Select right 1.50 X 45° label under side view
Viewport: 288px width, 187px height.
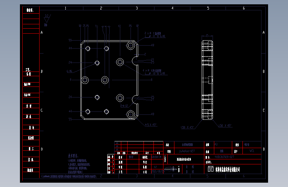click(x=225, y=125)
